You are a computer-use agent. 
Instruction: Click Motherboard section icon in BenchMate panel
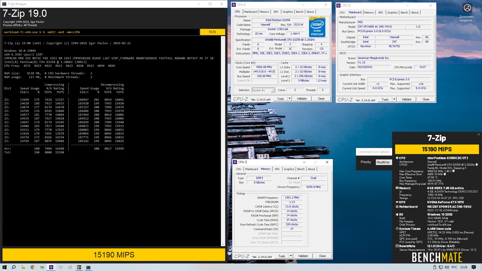[x=397, y=207]
